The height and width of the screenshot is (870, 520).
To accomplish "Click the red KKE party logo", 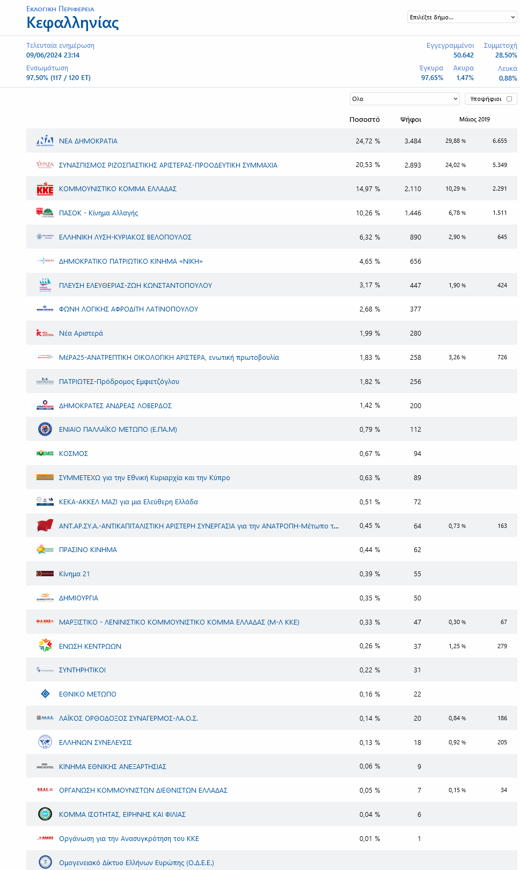I will [x=45, y=189].
